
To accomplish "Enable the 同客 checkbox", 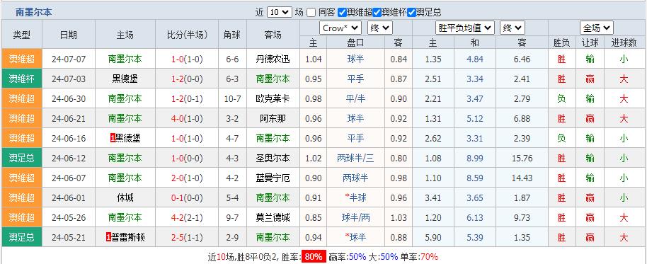I will [x=311, y=12].
